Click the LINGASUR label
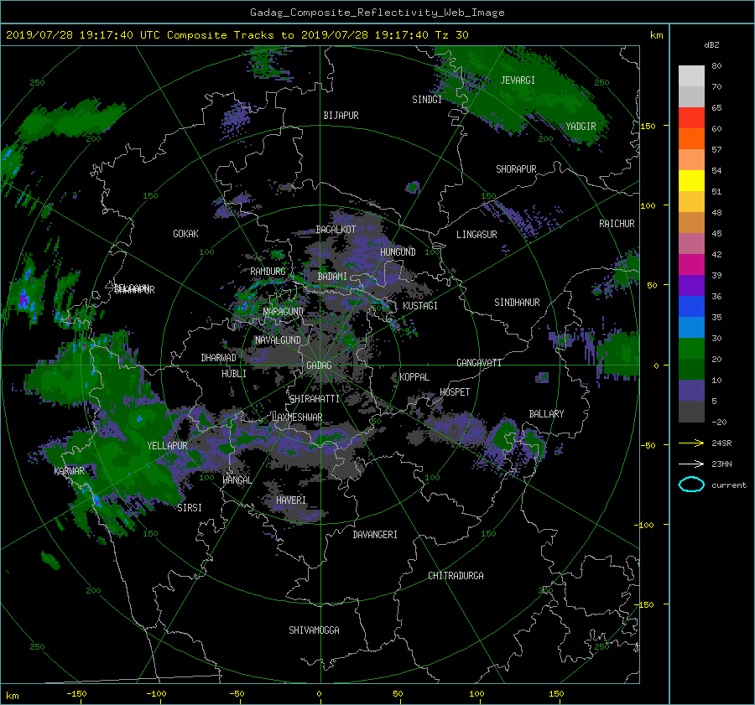Screen dimensions: 755x705 (x=476, y=235)
